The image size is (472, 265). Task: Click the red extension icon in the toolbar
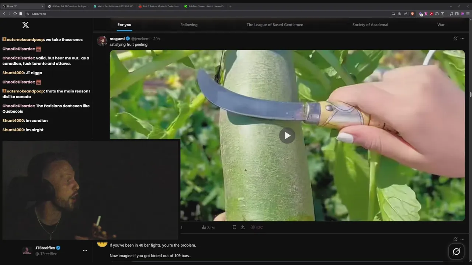[431, 14]
